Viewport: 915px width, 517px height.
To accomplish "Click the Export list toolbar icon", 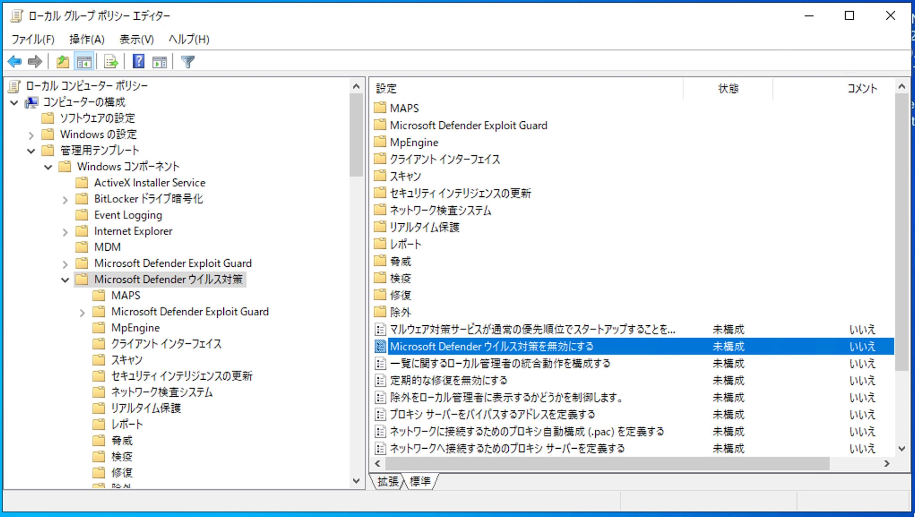I will click(x=111, y=62).
